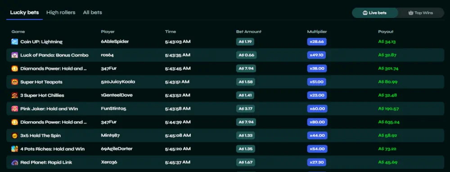450x172 pixels.
Task: Open the Coin UP: Lightning game link
Action: 41,42
